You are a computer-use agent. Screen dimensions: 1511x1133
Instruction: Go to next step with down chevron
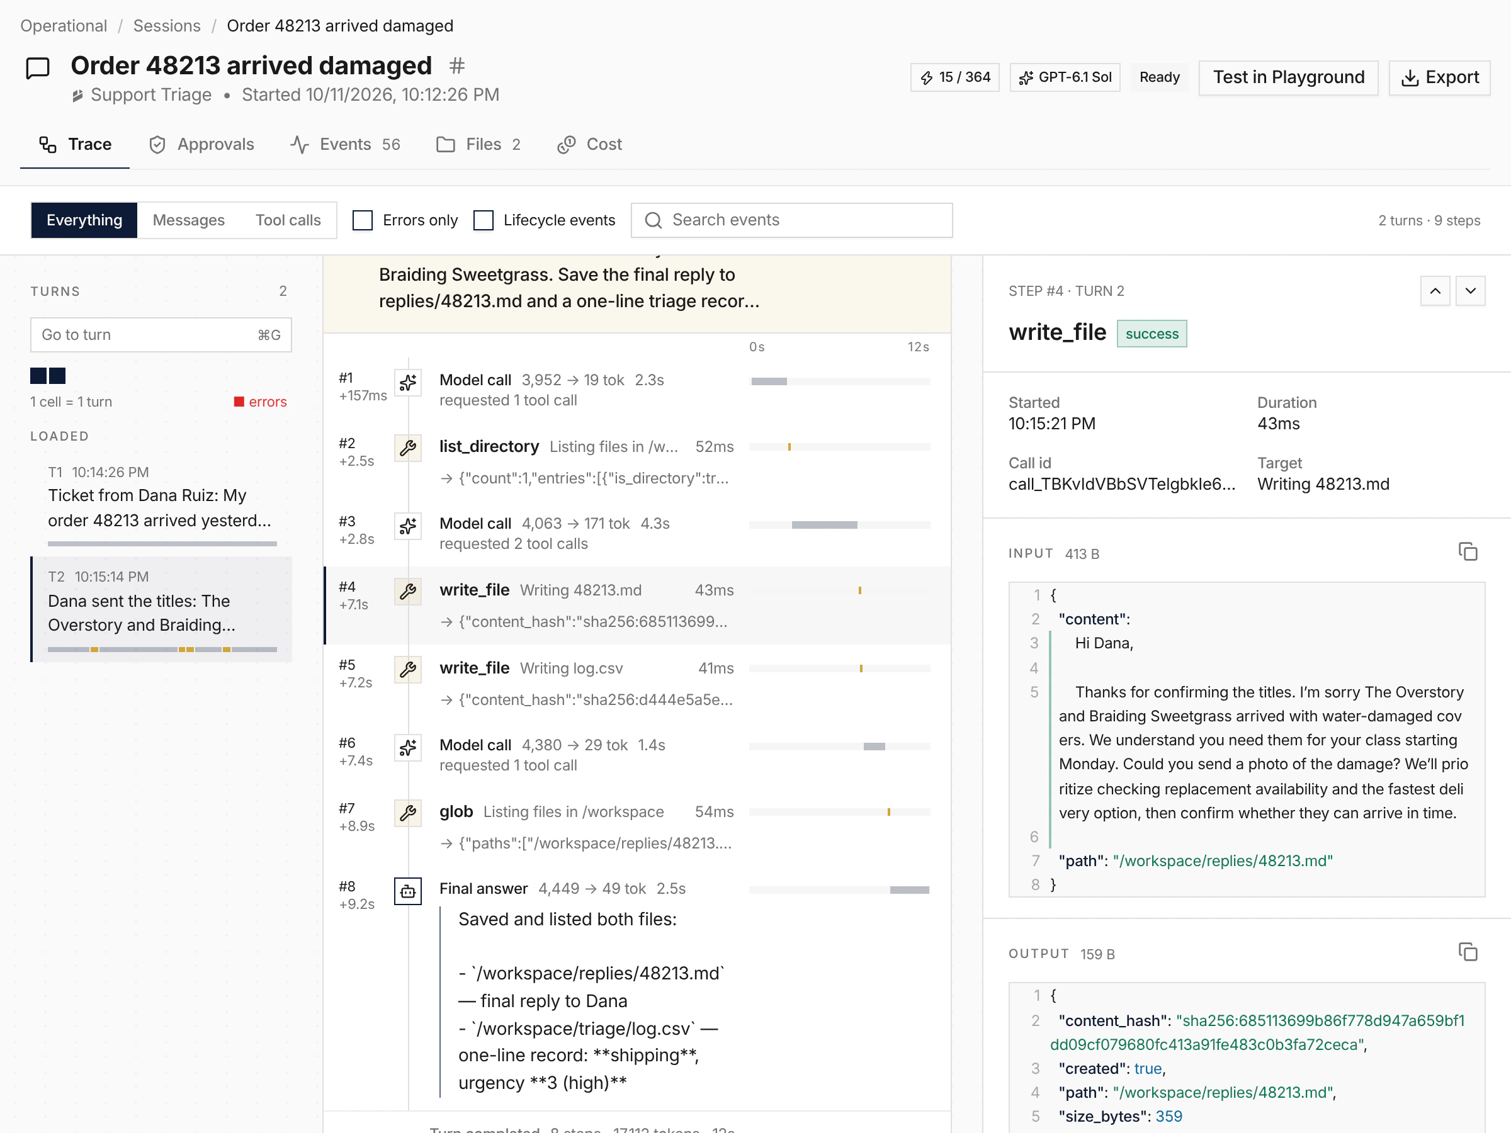point(1471,291)
